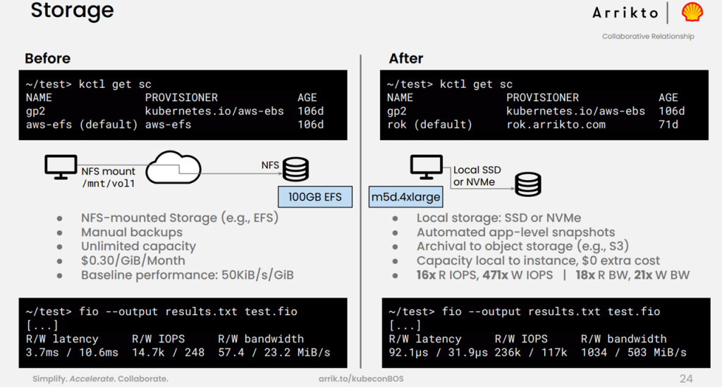
Task: Click slide number 24
Action: click(x=686, y=379)
